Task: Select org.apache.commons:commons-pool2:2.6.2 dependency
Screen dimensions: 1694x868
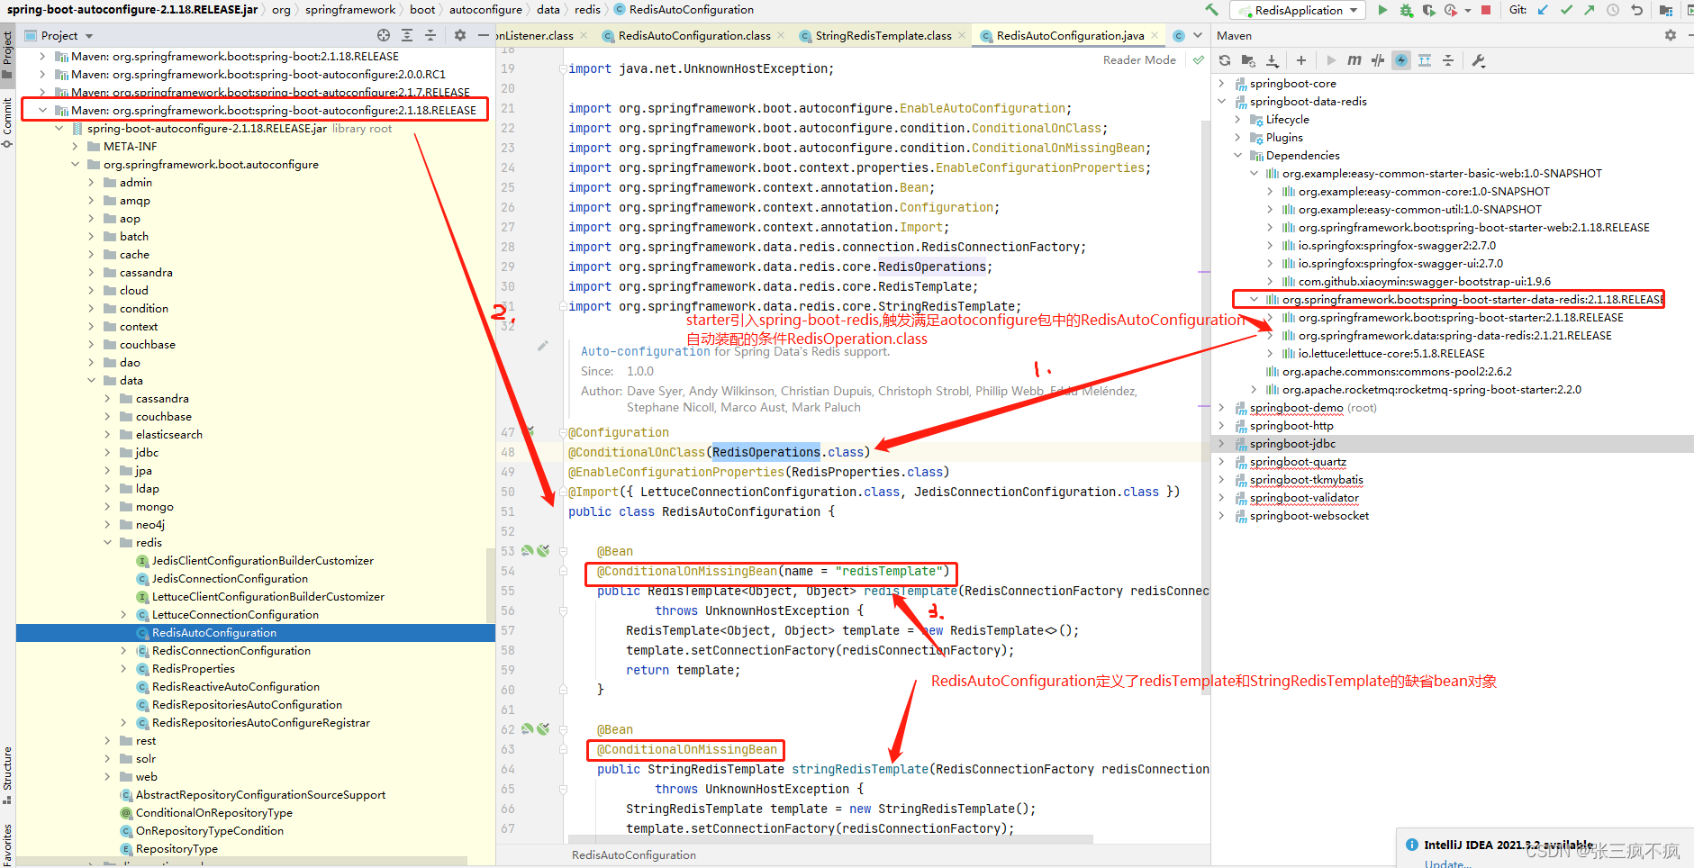Action: [1397, 371]
